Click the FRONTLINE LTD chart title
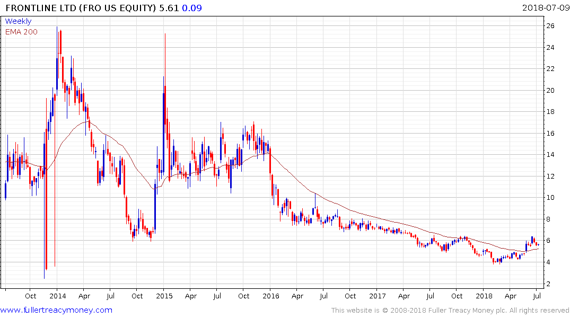Image resolution: width=570 pixels, height=318 pixels. [81, 8]
